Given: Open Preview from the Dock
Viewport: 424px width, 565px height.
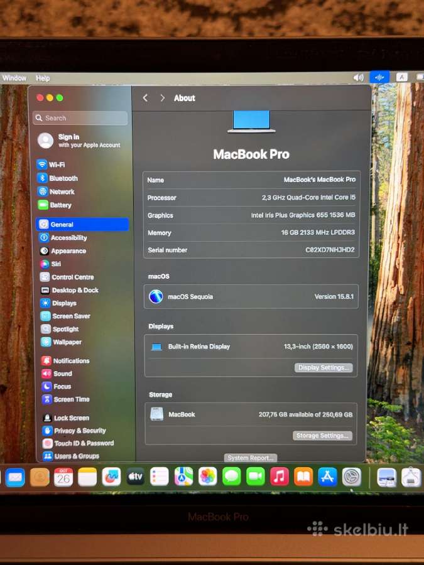Looking at the screenshot, I should 386,478.
